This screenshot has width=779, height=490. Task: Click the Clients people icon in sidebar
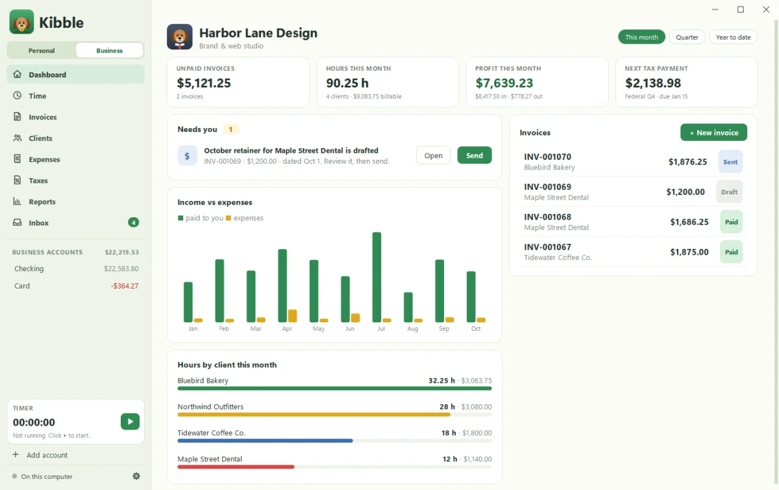tap(18, 138)
